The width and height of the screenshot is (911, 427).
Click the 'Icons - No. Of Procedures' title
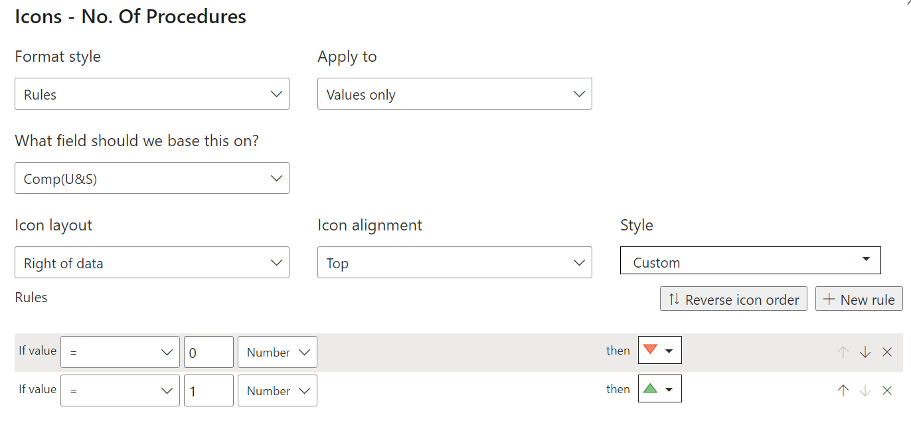click(131, 17)
